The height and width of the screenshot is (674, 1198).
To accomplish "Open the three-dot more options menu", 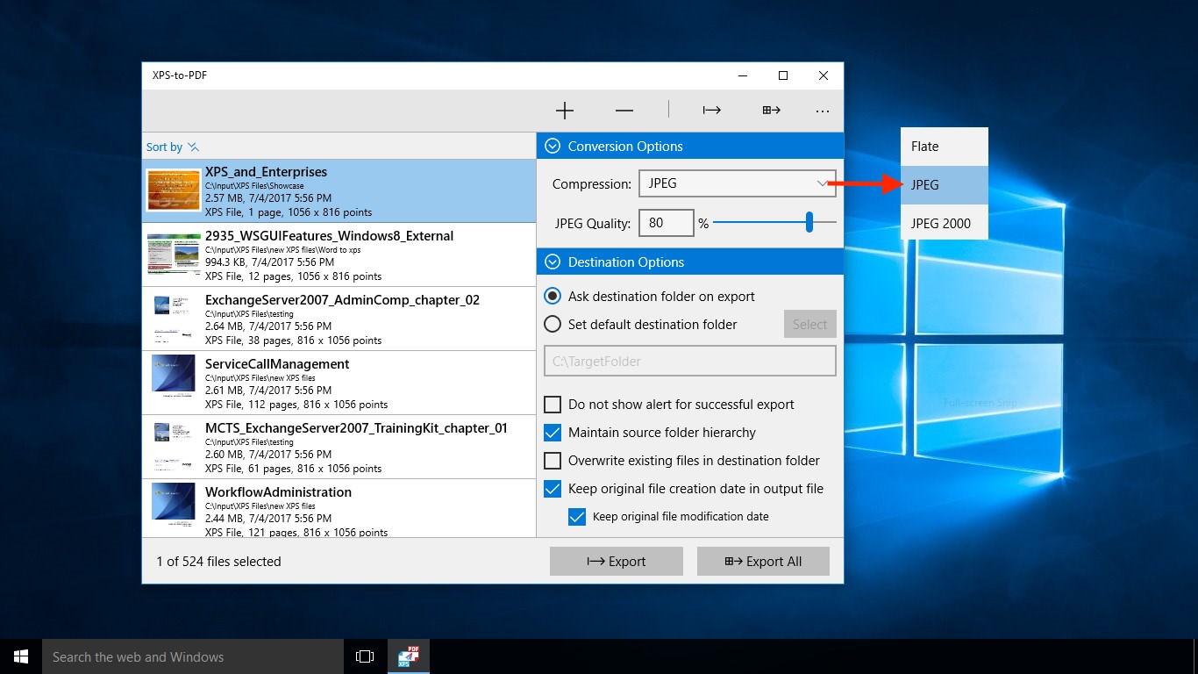I will click(x=822, y=111).
